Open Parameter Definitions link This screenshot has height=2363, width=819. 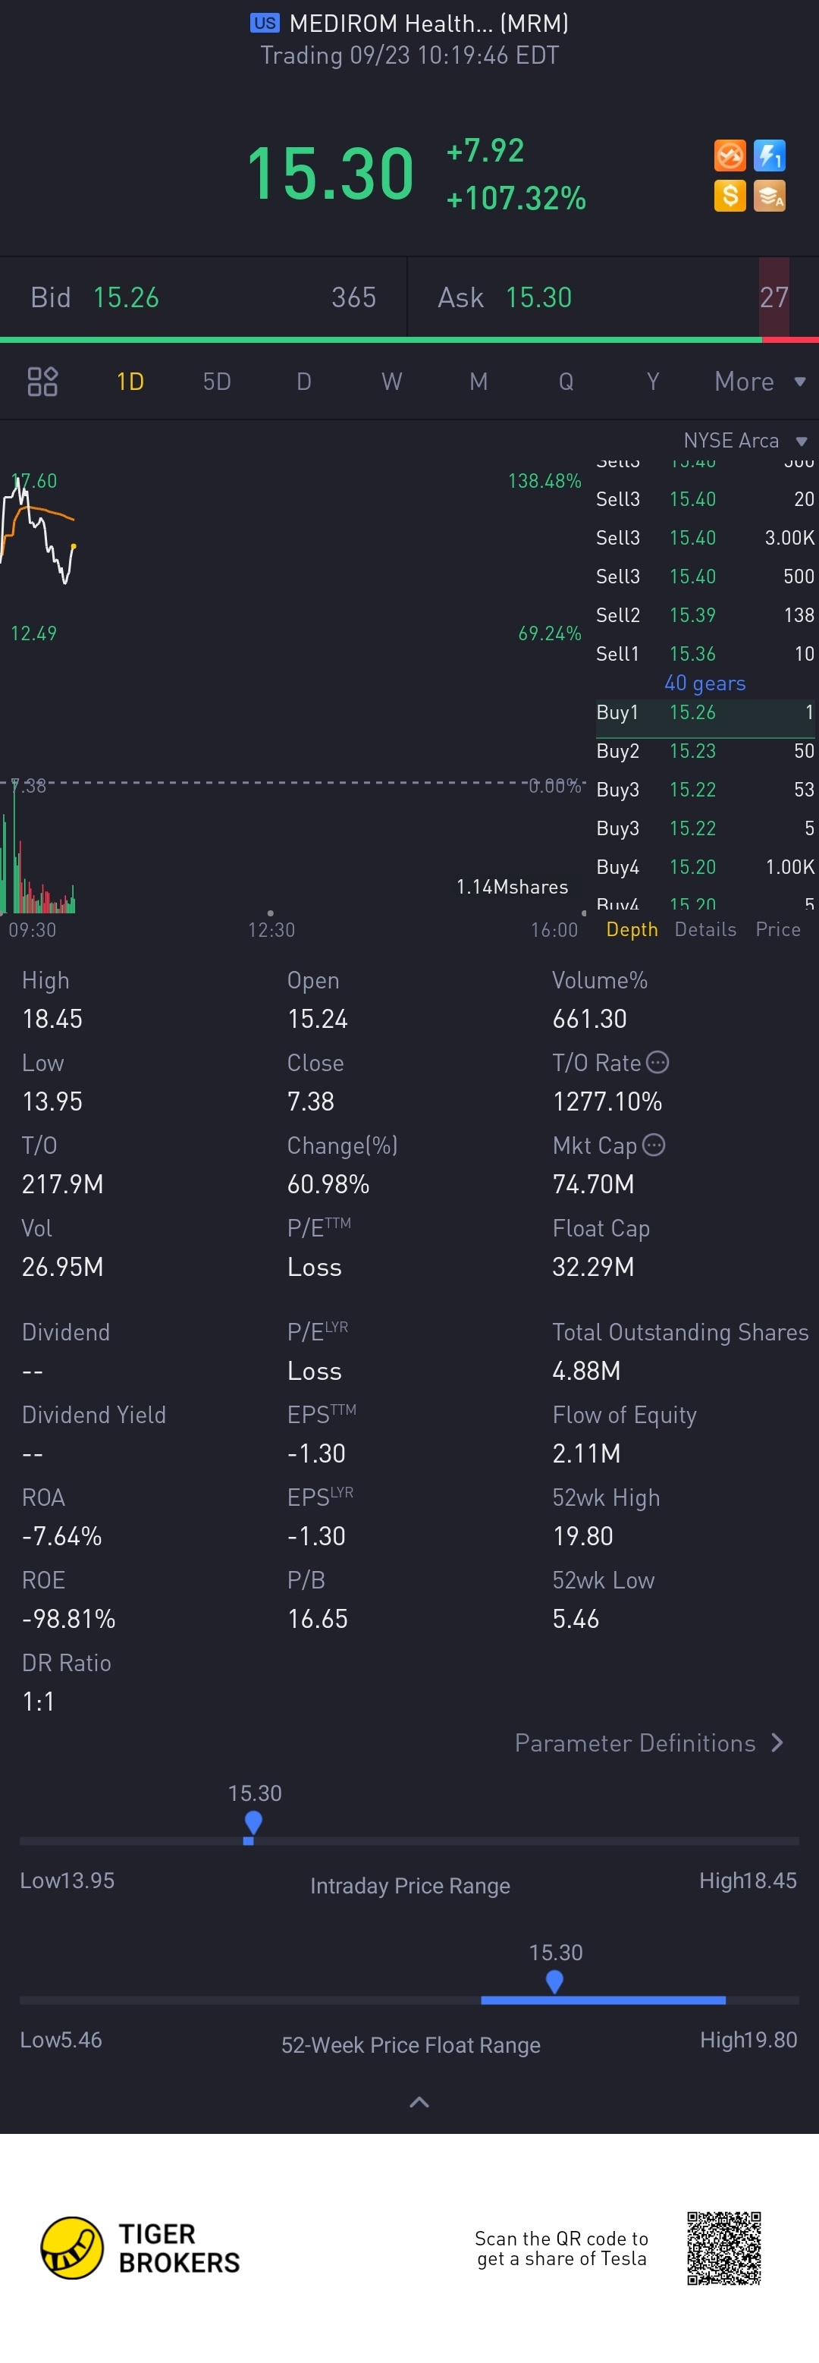(648, 1743)
